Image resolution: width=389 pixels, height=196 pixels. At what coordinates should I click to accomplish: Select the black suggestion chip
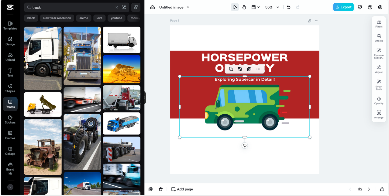click(x=31, y=18)
